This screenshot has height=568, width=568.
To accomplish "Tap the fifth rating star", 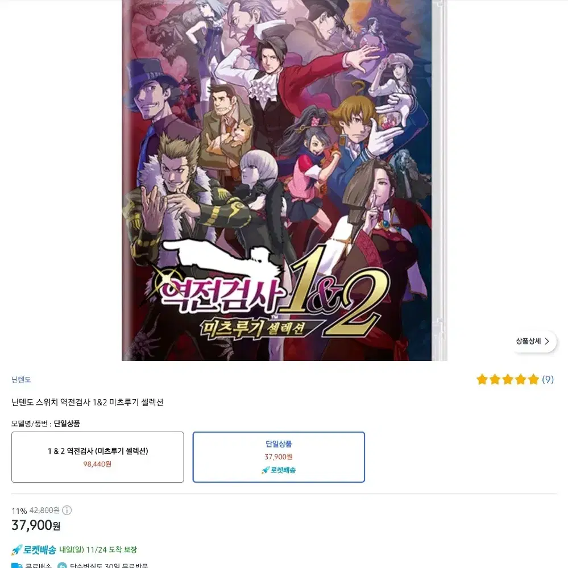I will pyautogui.click(x=533, y=379).
